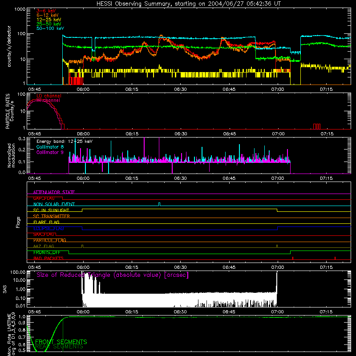Click the 'ATTENUATOR_STATE' flag label
356x356 pixels.
[54, 192]
